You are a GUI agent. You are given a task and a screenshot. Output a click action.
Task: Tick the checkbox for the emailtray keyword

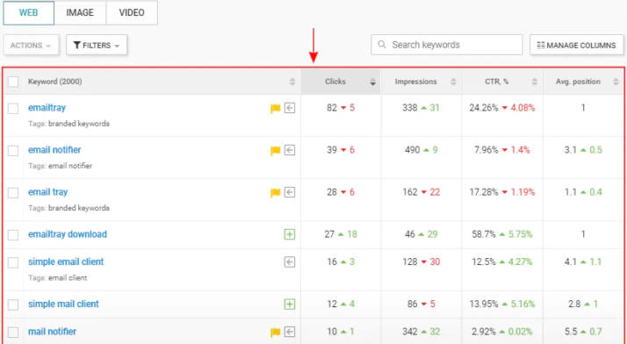[13, 108]
